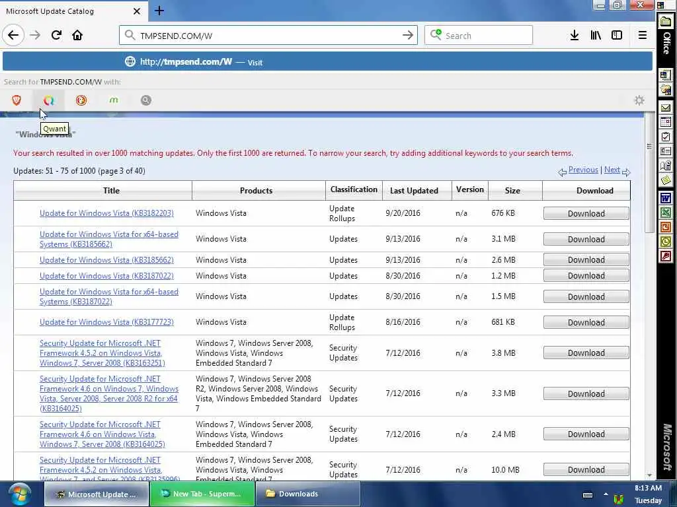Click the page vertical scrollbar thumb
The image size is (677, 507).
[649, 172]
